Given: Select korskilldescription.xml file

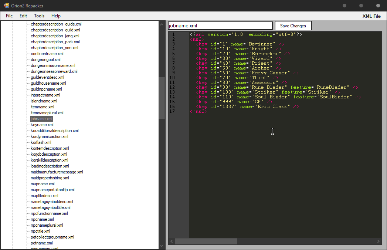Looking at the screenshot, I should point(50,161).
